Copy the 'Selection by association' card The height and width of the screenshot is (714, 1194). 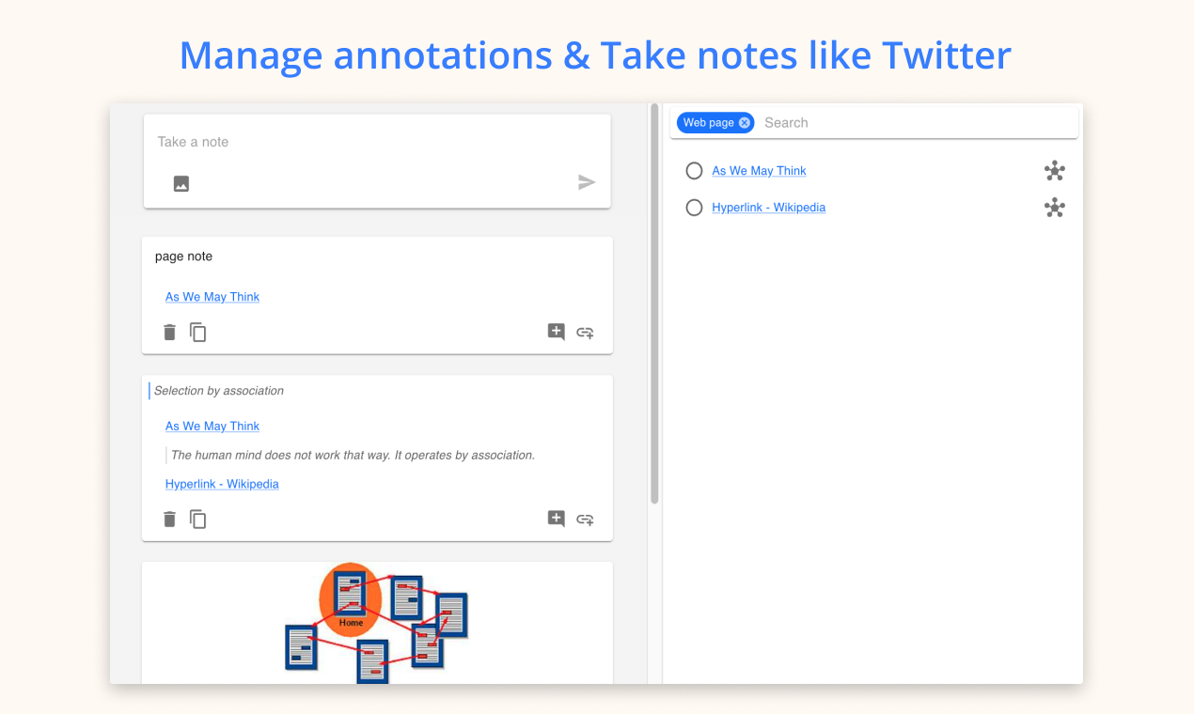(x=197, y=519)
